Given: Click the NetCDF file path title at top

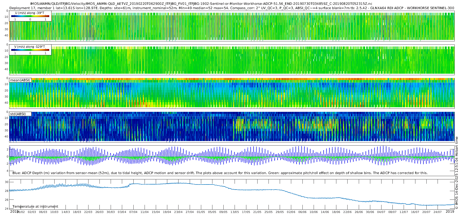Looking at the screenshot, I should (x=201, y=4).
